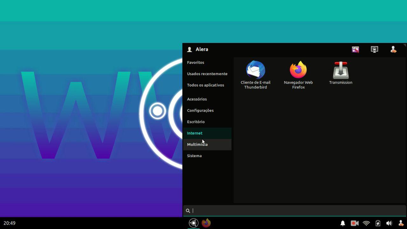Check the battery status icon
The height and width of the screenshot is (229, 407).
pos(378,223)
